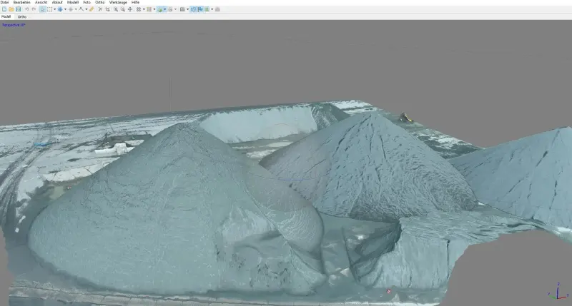Switch to the Ortho view tab

(22, 16)
